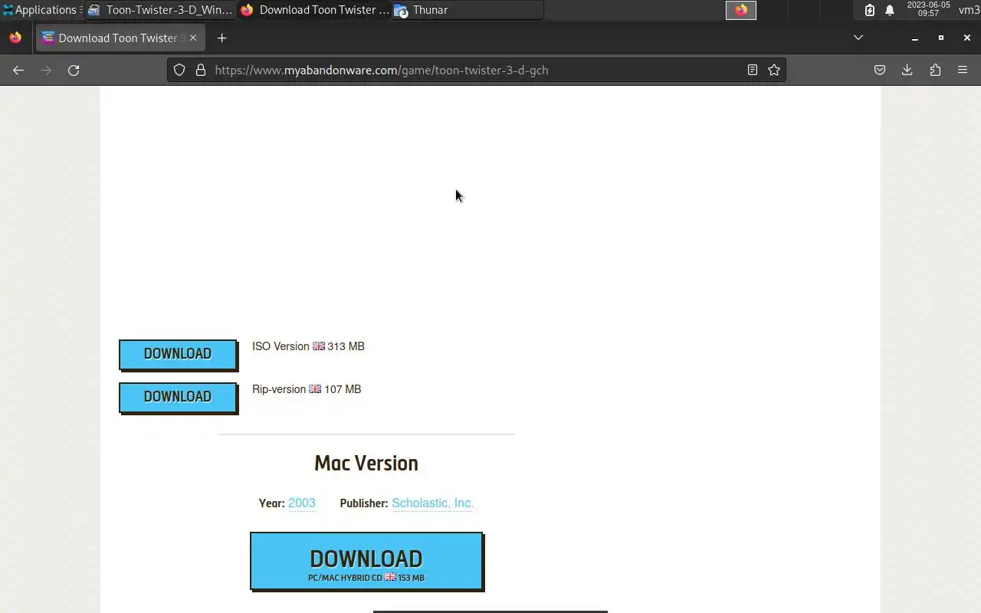Open the Firefox downloads panel

(x=907, y=70)
